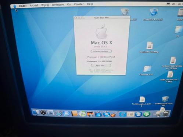Open Finder from the Dock
Image resolution: width=183 pixels, height=137 pixels.
tap(36, 112)
